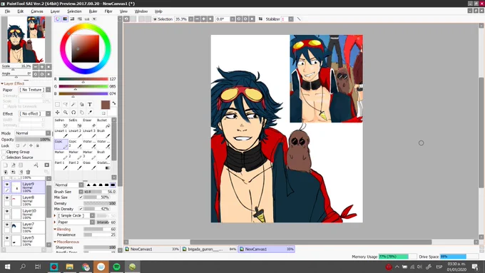Select the magic wand tool
The image size is (485, 273).
[73, 105]
